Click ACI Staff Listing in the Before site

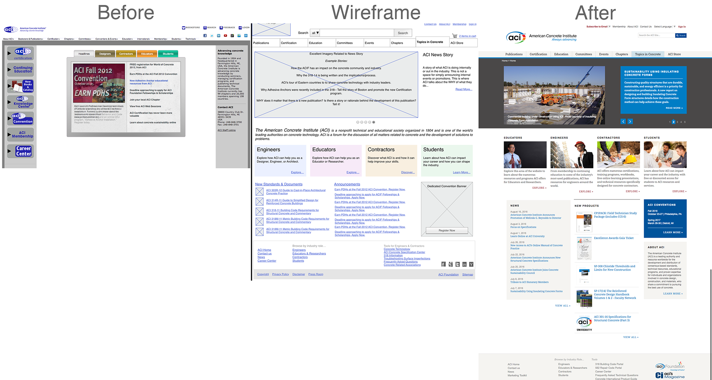(x=227, y=130)
